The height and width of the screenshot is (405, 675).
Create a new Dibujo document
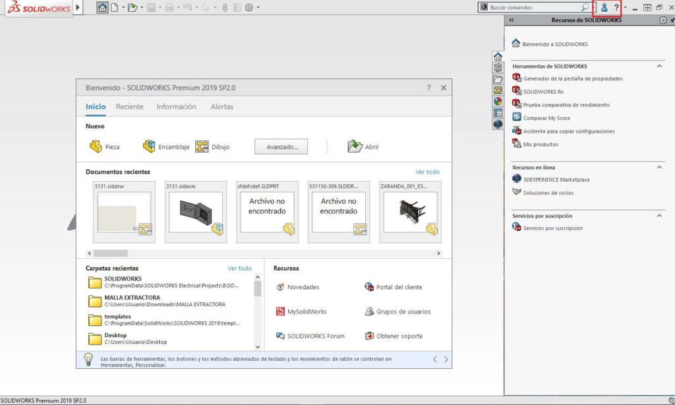212,147
